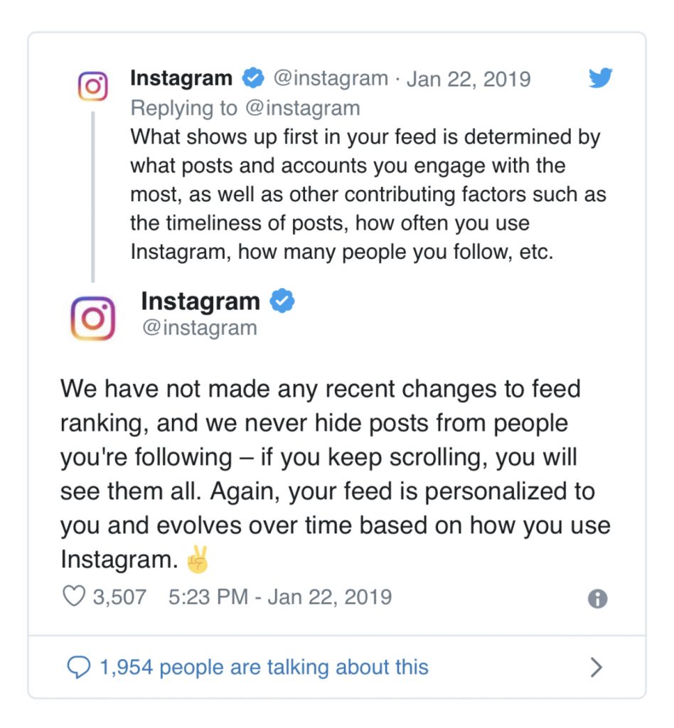Click the 5:23 PM - Jan 22, 2019 timestamp

coord(280,596)
